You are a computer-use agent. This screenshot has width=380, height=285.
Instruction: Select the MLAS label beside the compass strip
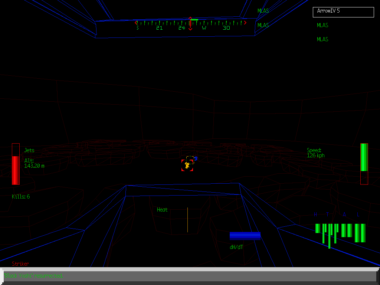click(263, 25)
